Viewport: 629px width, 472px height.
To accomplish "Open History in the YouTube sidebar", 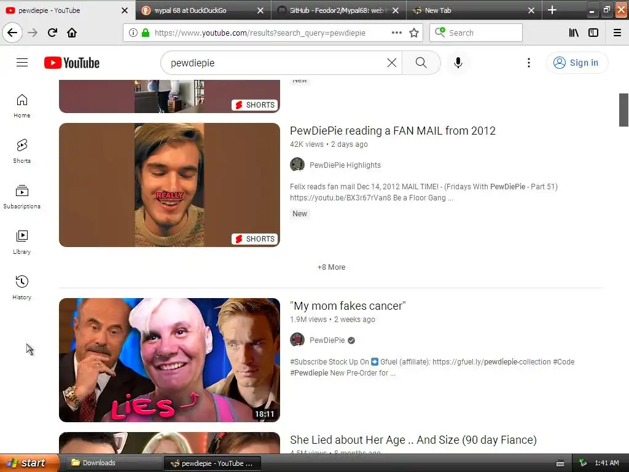I will [22, 288].
